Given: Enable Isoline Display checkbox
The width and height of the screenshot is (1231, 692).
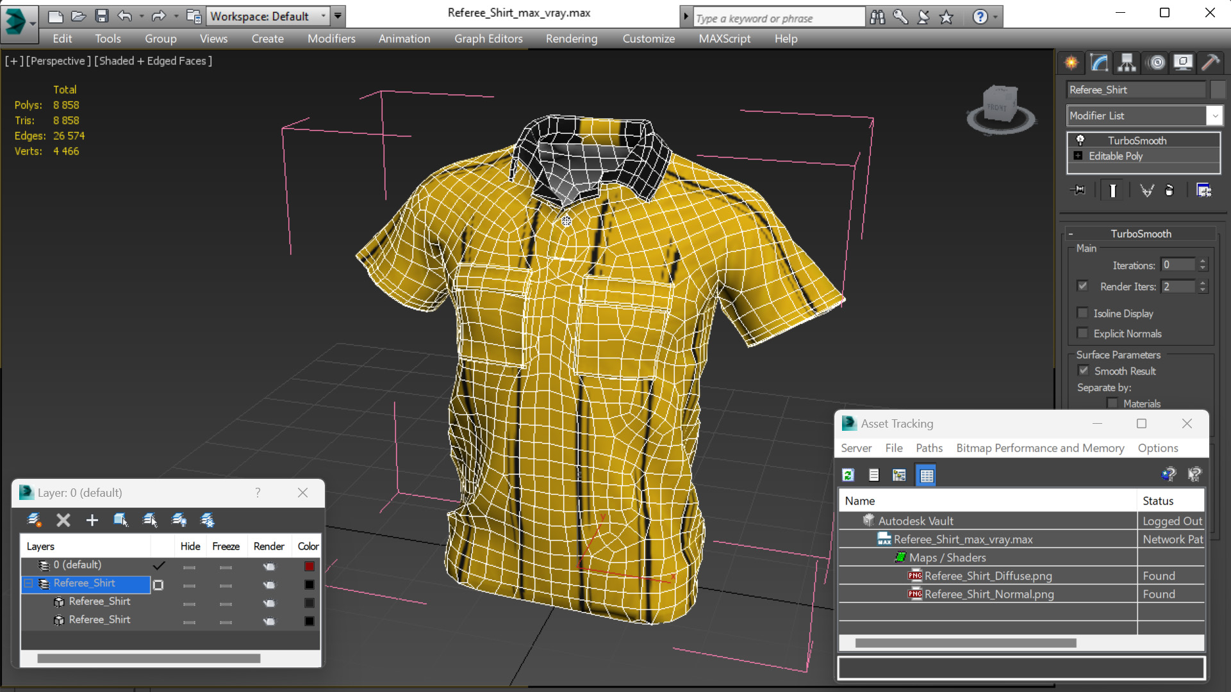Looking at the screenshot, I should (x=1083, y=313).
